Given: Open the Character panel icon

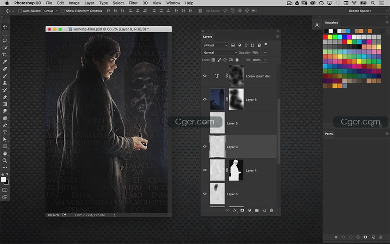Looking at the screenshot, I should pos(317,25).
